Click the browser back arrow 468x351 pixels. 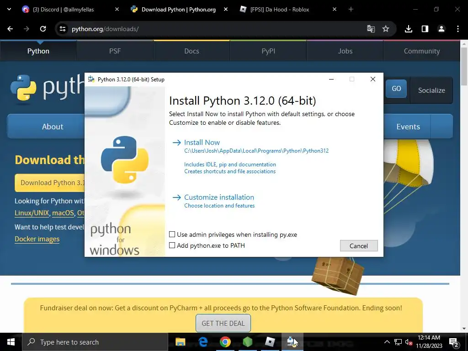(x=10, y=29)
